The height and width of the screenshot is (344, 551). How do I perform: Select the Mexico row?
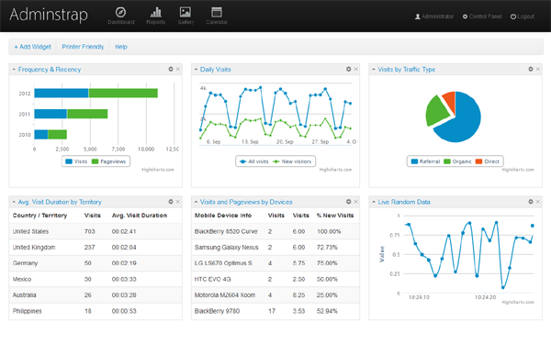[x=96, y=279]
